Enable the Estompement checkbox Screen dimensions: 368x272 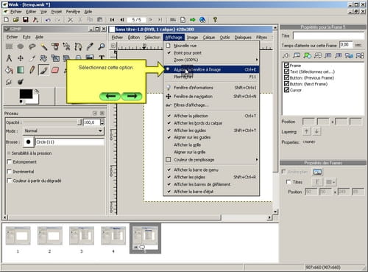tap(10, 162)
